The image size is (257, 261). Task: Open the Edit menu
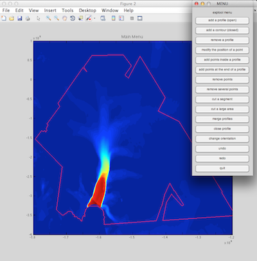(19, 10)
